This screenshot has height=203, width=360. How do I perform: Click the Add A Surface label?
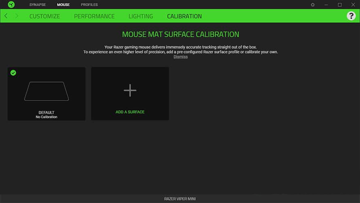click(x=130, y=112)
